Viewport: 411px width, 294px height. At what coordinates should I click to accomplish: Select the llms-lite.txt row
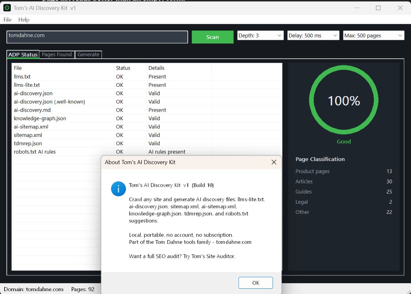pyautogui.click(x=147, y=85)
